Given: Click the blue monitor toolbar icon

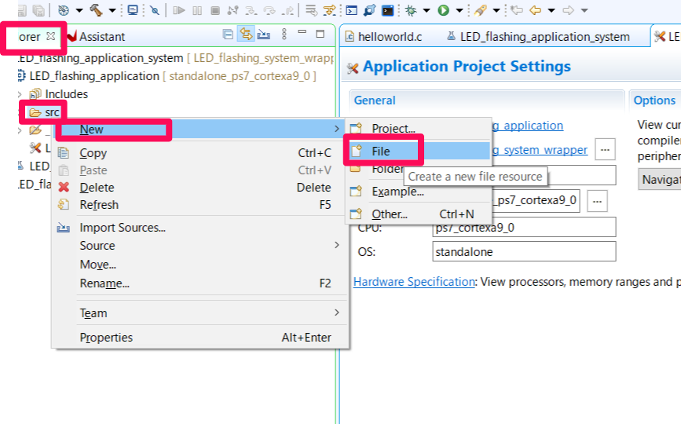Looking at the screenshot, I should pos(133,10).
